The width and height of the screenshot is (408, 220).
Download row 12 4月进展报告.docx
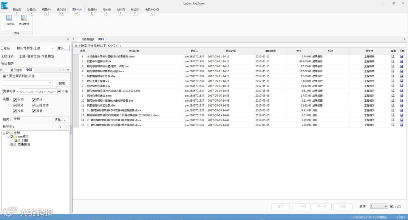pyautogui.click(x=402, y=110)
